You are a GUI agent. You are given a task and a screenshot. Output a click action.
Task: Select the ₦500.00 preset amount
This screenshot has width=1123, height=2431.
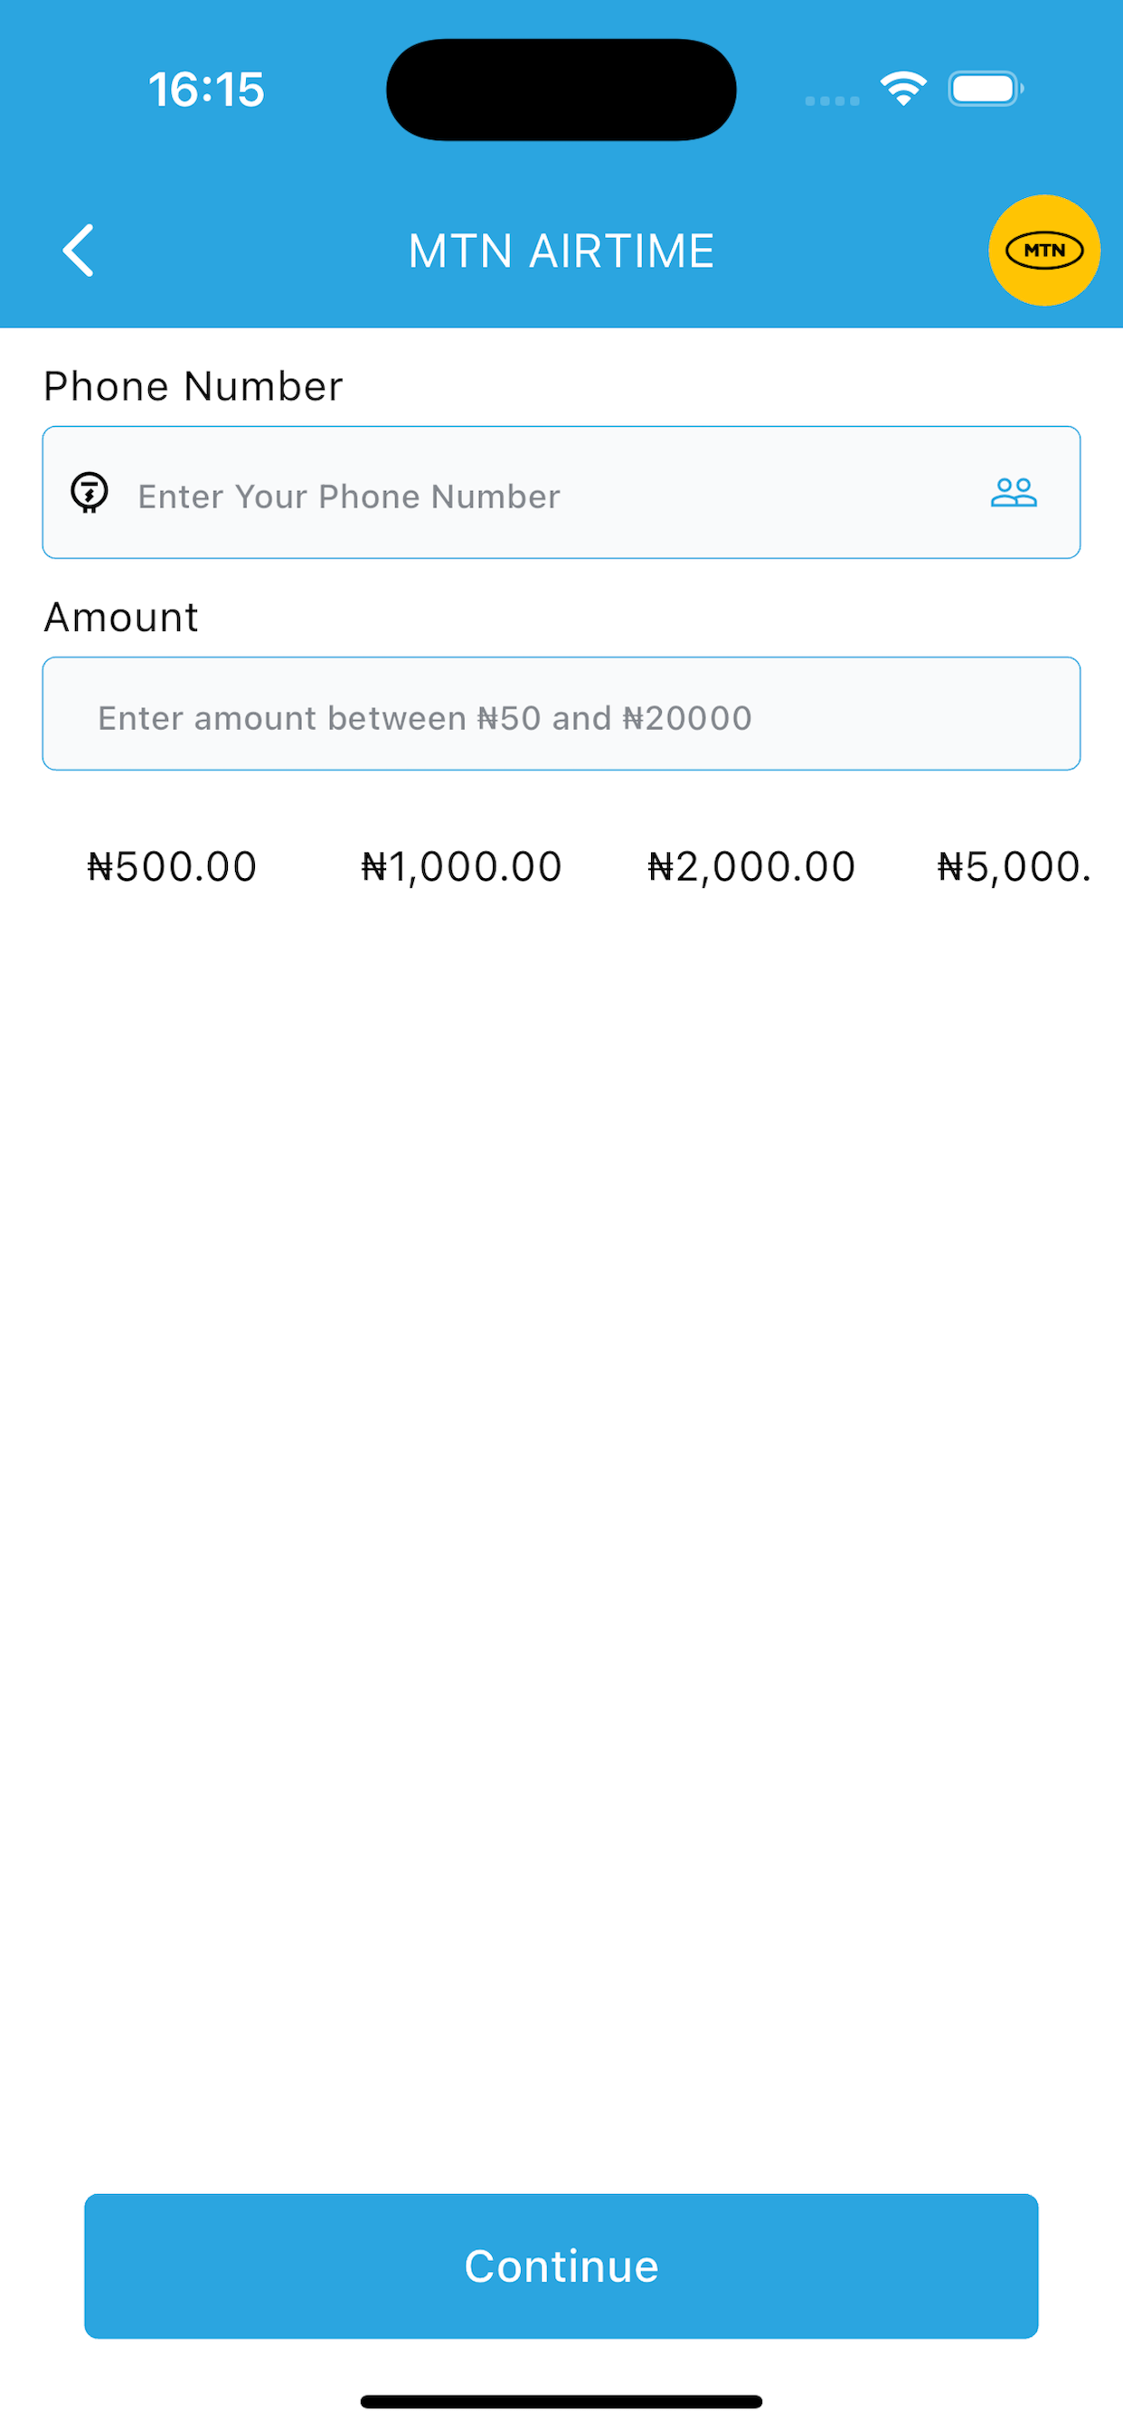pyautogui.click(x=172, y=866)
